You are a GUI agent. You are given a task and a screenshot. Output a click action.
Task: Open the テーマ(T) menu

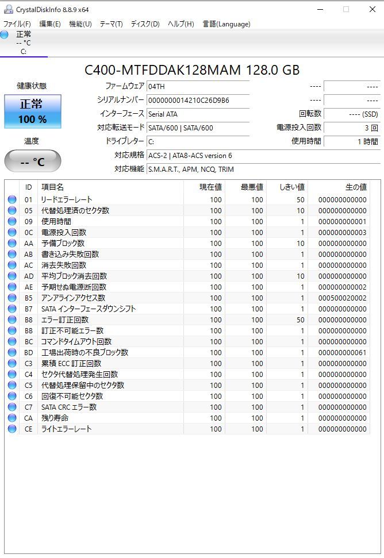111,24
